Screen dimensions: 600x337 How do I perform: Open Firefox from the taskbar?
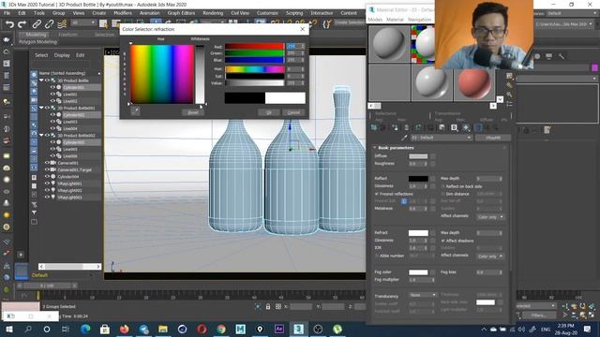click(x=125, y=329)
